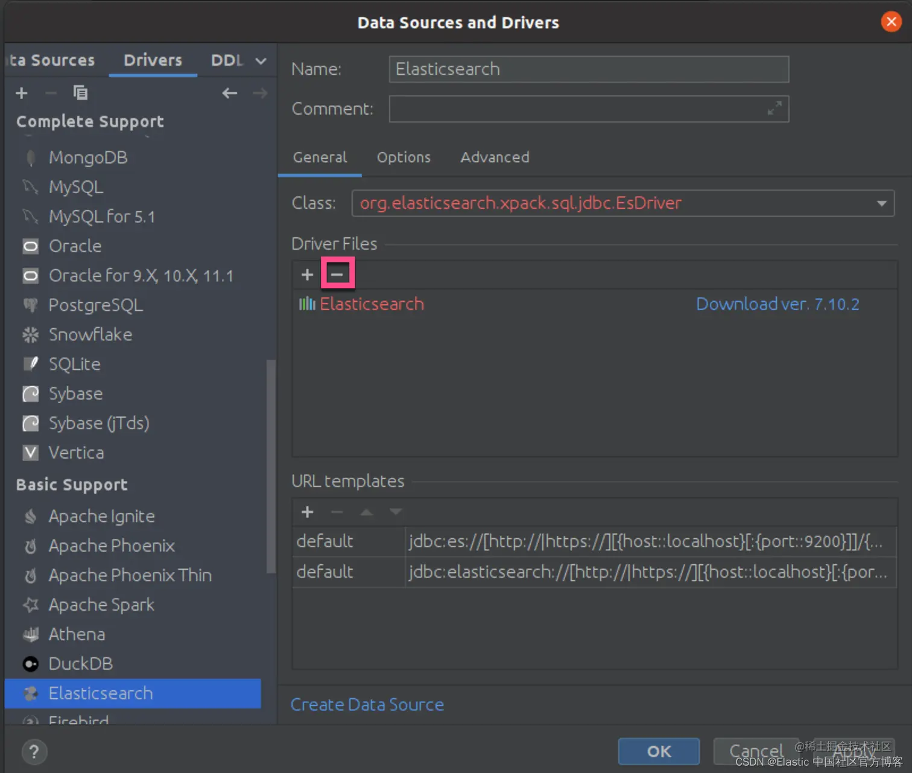The width and height of the screenshot is (912, 773).
Task: Navigate forward with the right arrow icon
Action: [x=259, y=93]
